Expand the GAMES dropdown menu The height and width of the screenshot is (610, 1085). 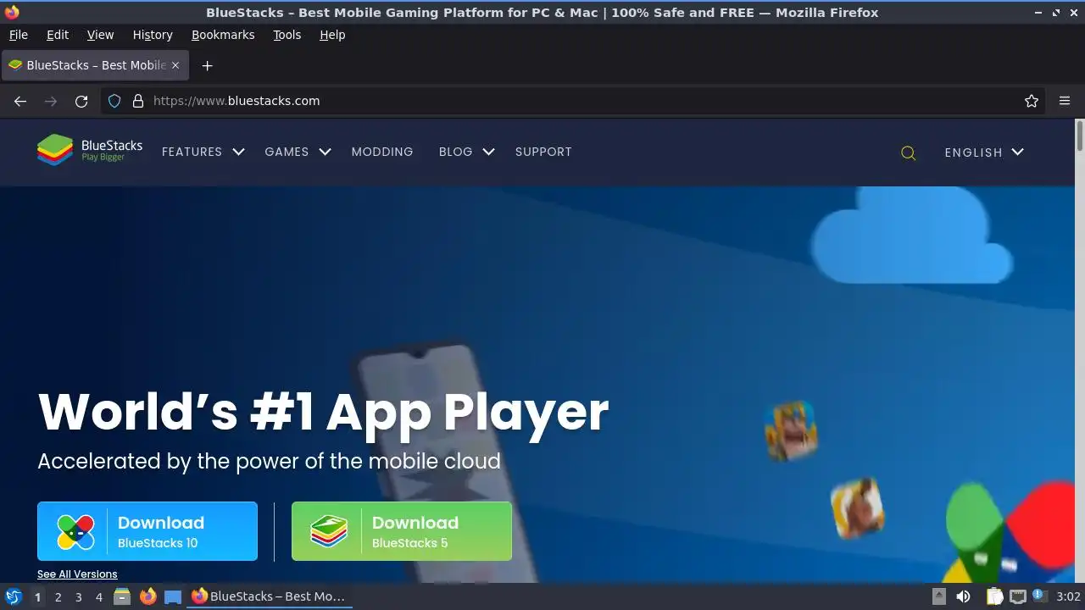click(298, 152)
